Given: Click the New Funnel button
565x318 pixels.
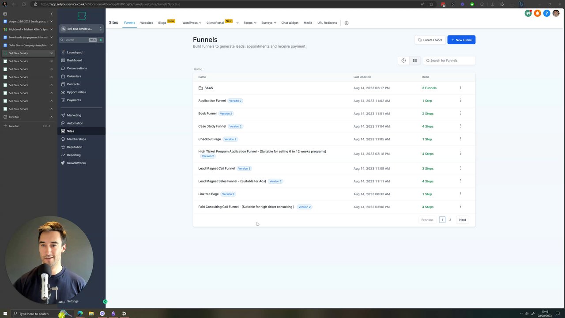Looking at the screenshot, I should 461,40.
